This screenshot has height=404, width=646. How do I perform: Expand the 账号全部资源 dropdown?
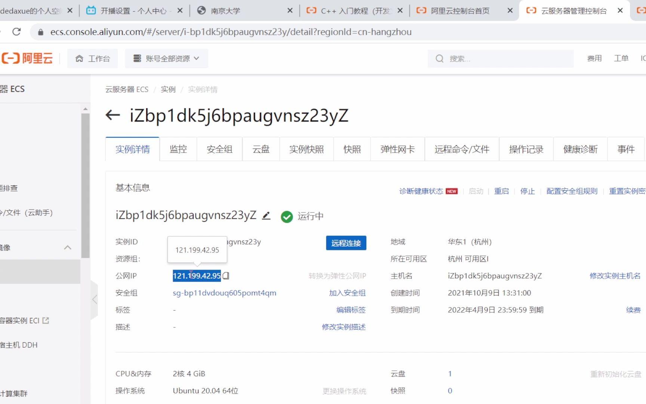166,59
